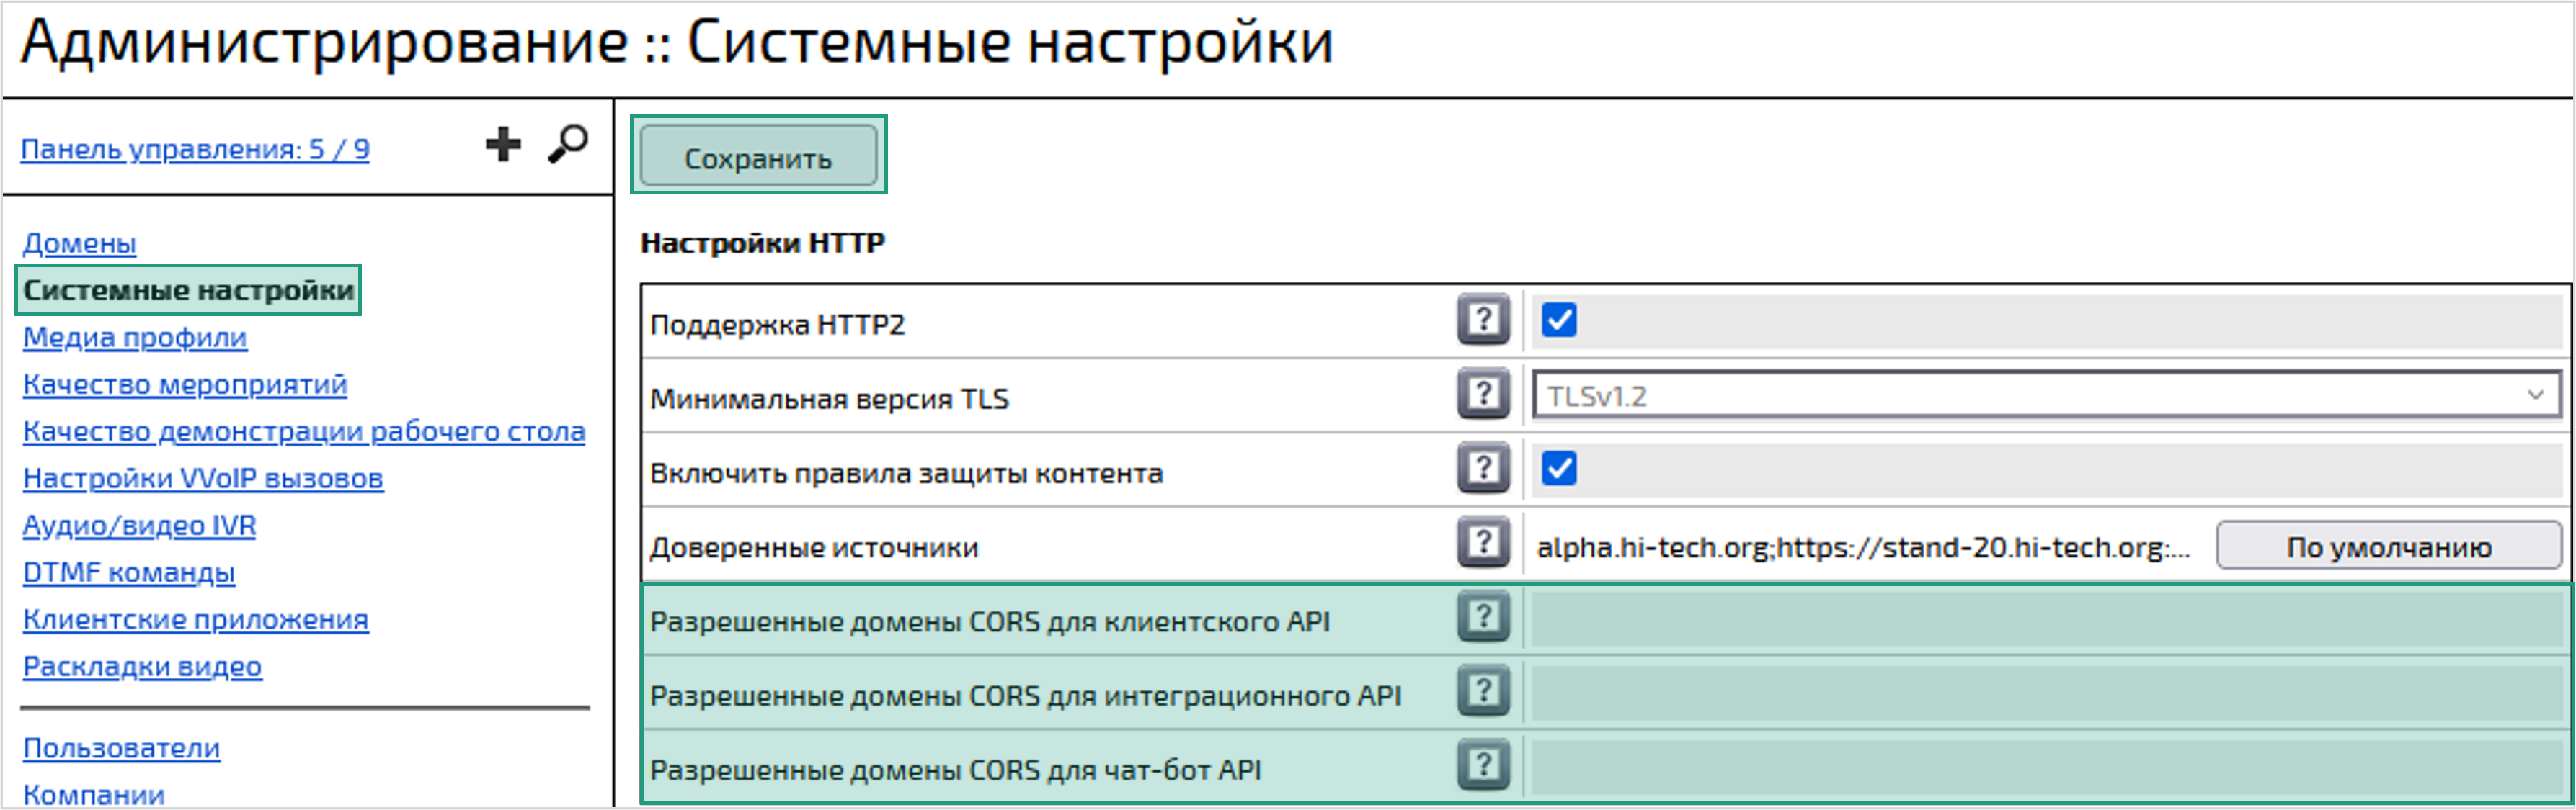Open help for Поддержка HTTP2 setting

coord(1484,320)
